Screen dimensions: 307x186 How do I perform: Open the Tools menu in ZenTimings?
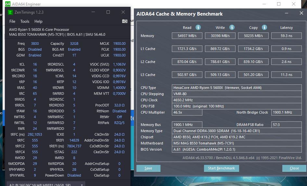point(25,21)
